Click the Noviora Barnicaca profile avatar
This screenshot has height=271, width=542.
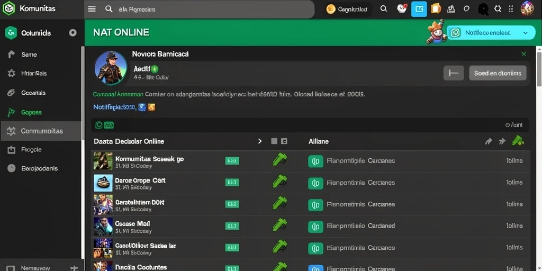[x=111, y=68]
